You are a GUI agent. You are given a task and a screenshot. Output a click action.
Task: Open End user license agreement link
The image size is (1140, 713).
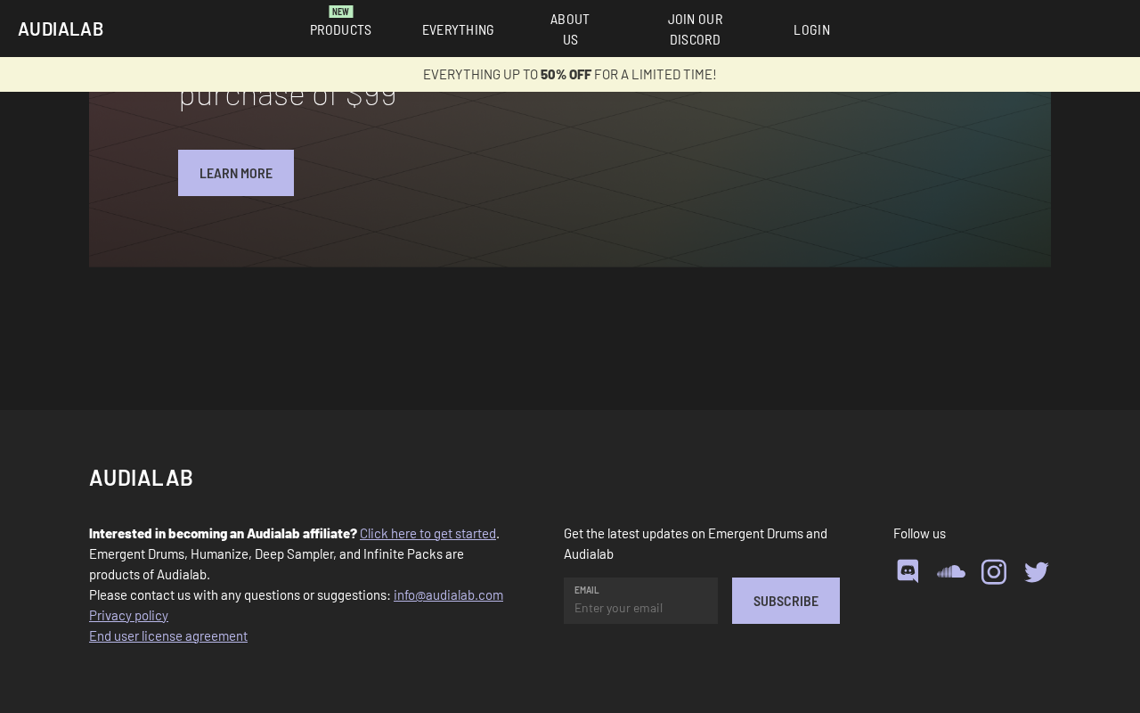click(168, 635)
